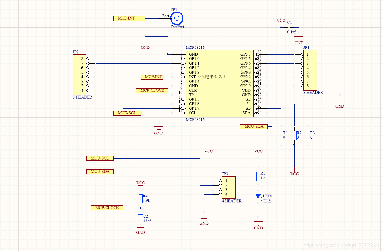The width and height of the screenshot is (382, 251).
Task: Select the VCC symbol above resistor R5
Action: (258, 152)
